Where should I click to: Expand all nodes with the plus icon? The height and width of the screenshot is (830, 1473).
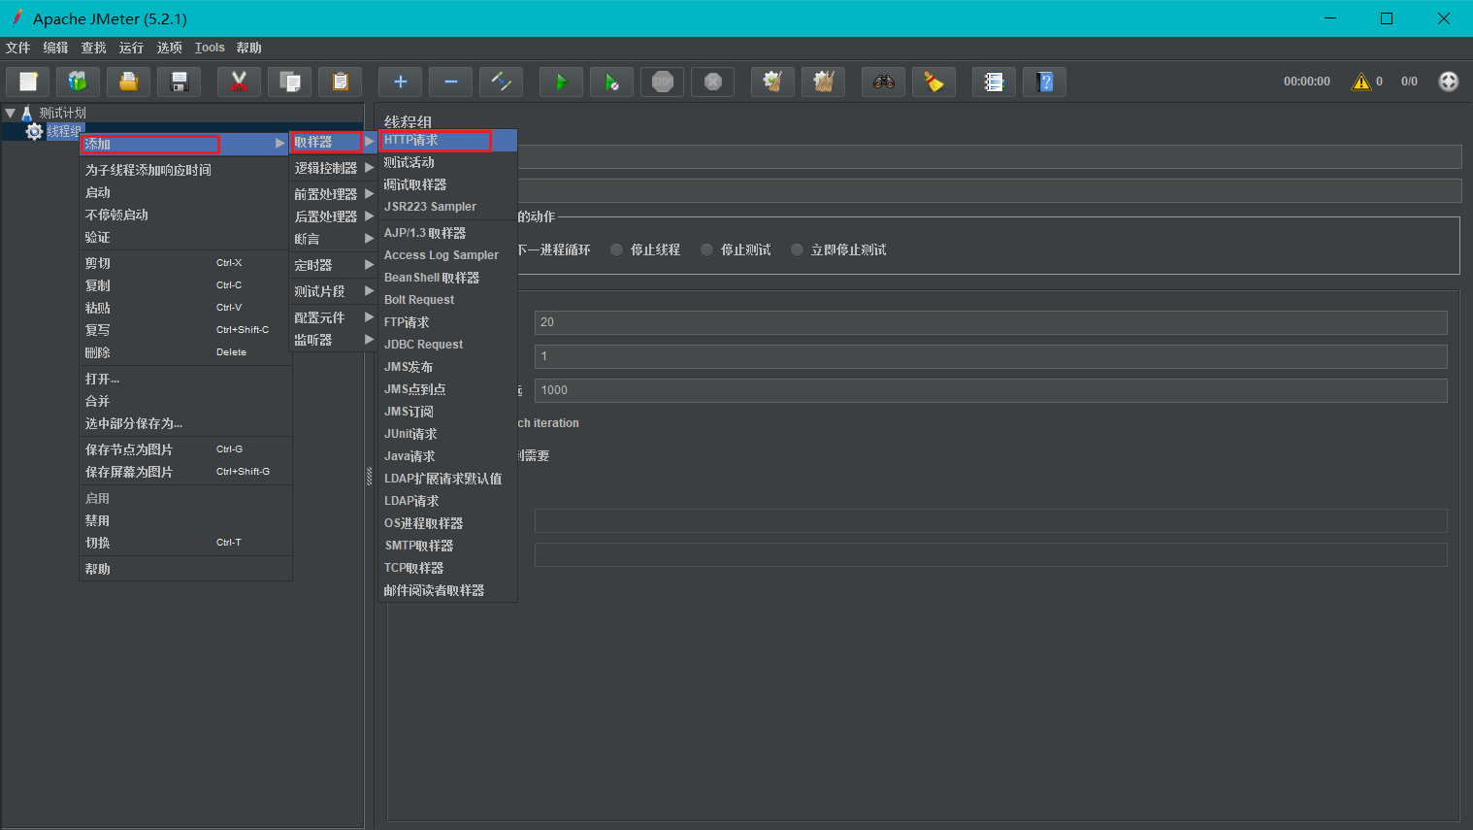click(x=400, y=82)
